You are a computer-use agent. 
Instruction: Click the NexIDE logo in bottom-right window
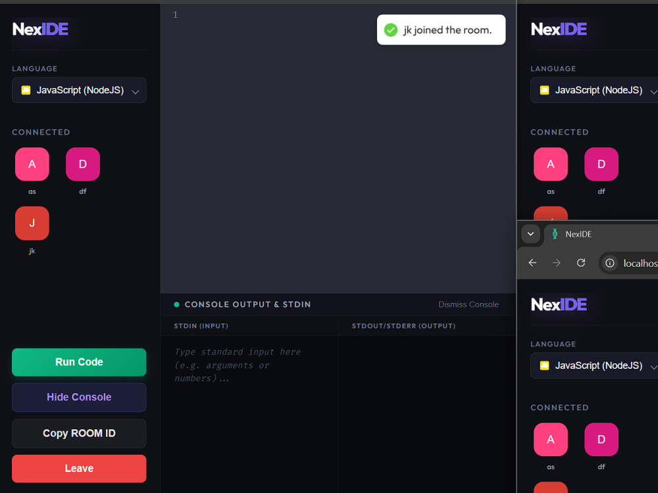tap(559, 304)
